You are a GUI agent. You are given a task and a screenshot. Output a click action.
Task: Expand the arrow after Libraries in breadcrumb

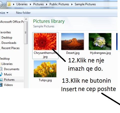(30, 4)
